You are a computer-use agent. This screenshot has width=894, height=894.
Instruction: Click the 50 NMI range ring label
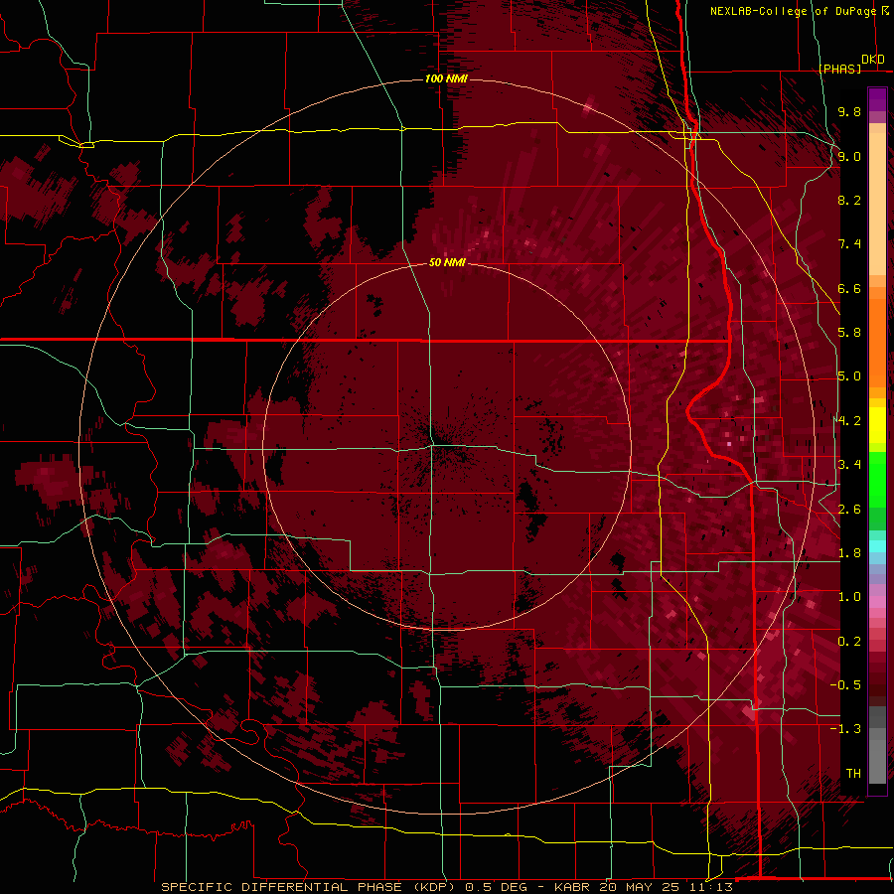point(447,262)
